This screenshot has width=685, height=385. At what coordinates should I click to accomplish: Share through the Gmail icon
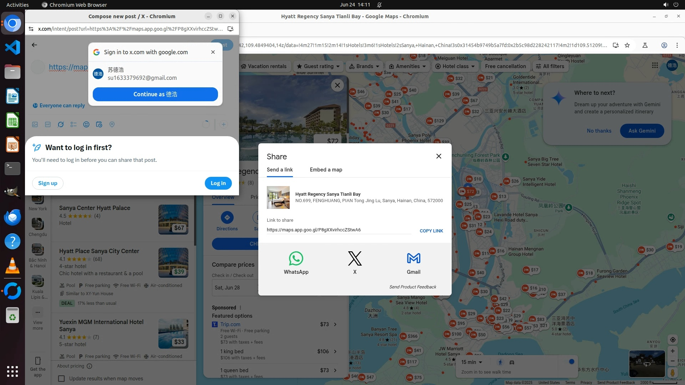pyautogui.click(x=413, y=259)
